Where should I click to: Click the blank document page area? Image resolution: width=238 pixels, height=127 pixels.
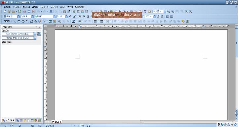point(141,75)
